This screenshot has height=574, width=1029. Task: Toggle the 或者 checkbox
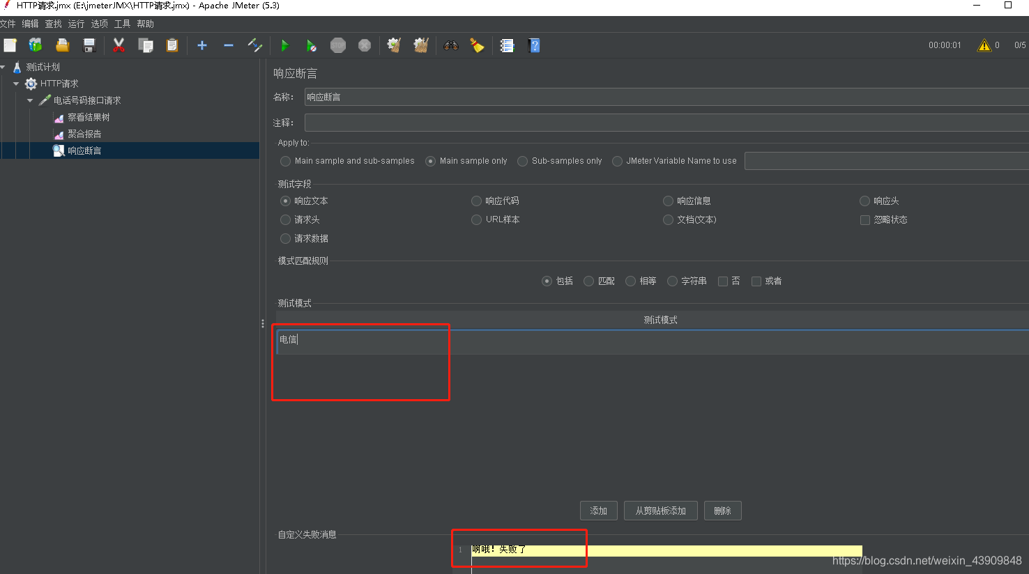pyautogui.click(x=756, y=281)
